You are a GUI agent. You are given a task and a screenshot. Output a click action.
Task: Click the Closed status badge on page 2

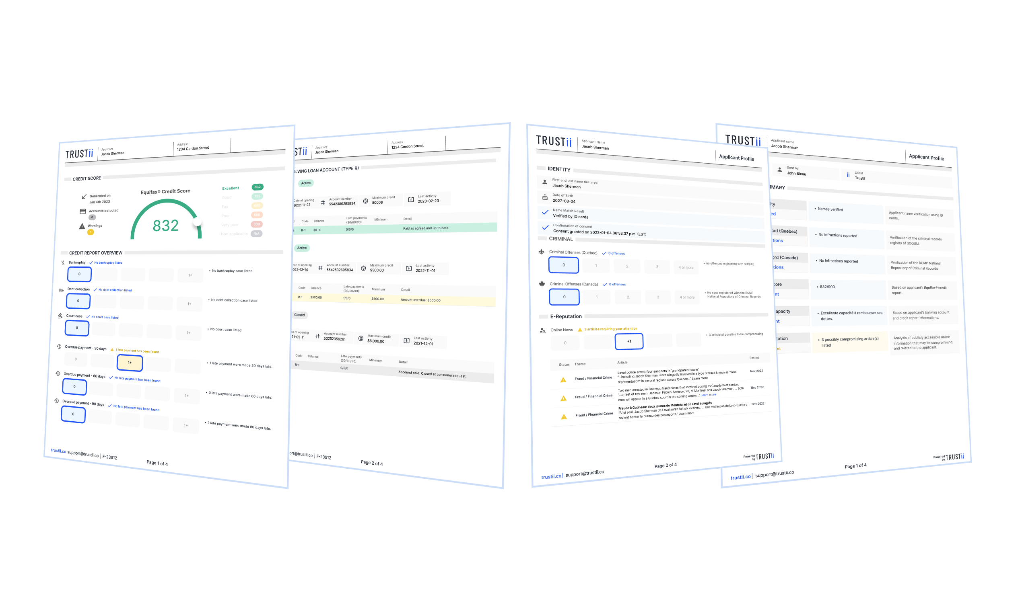point(300,315)
